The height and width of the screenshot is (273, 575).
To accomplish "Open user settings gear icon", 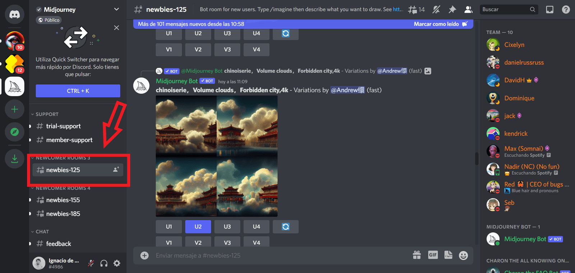I will click(117, 263).
